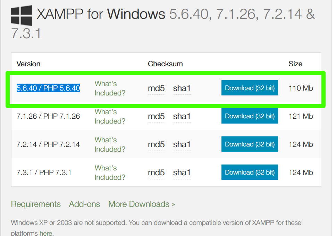Show sha1 checksum for 7.2.14
The height and width of the screenshot is (236, 336).
coord(182,145)
